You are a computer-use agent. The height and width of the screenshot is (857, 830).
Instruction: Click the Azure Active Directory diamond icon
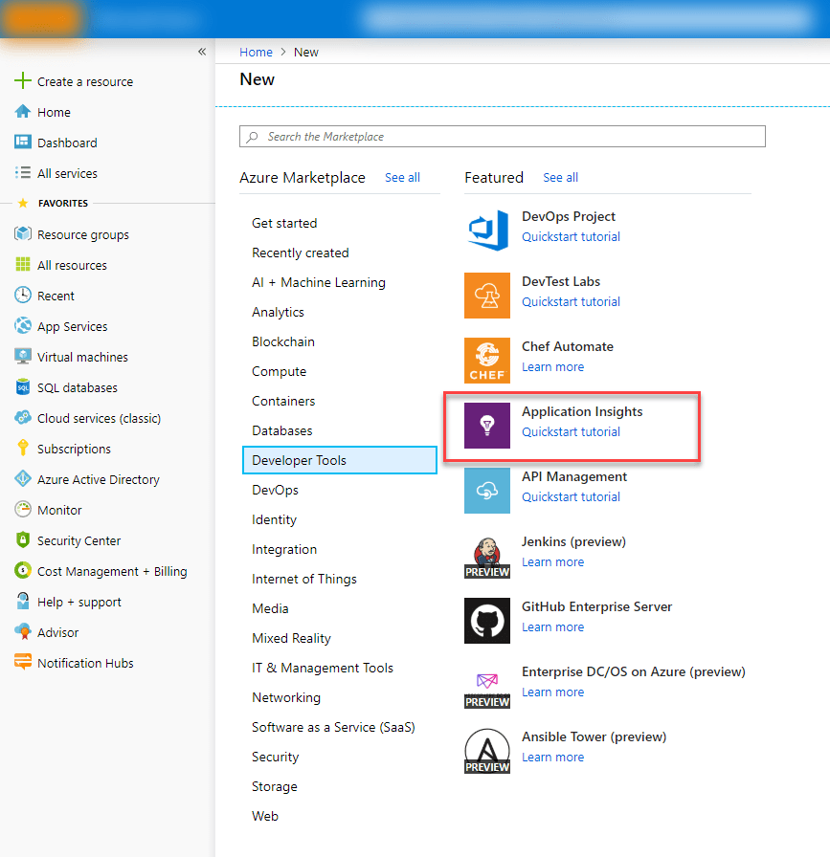point(22,479)
